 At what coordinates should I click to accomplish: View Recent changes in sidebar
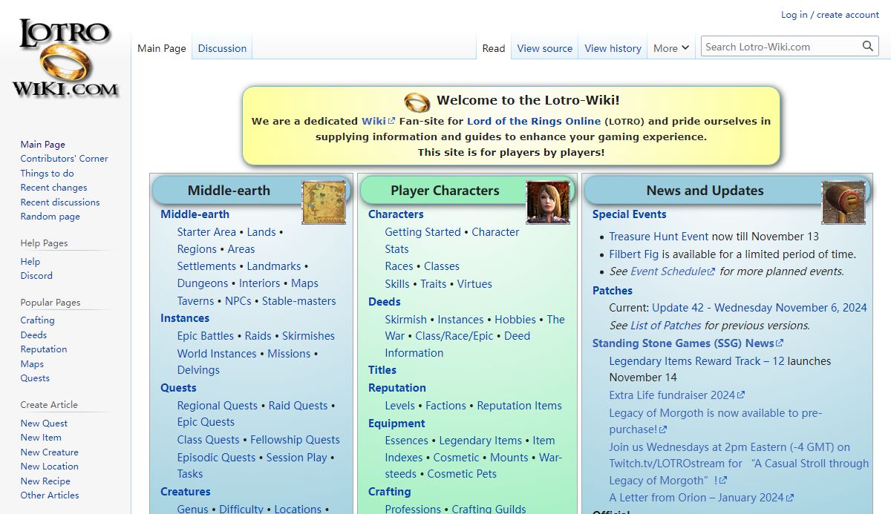[53, 188]
